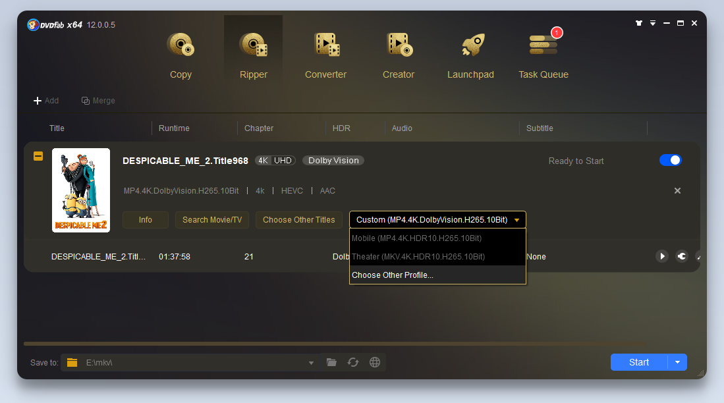The image size is (724, 403).
Task: Click the Search Movie/TV button
Action: pos(212,220)
